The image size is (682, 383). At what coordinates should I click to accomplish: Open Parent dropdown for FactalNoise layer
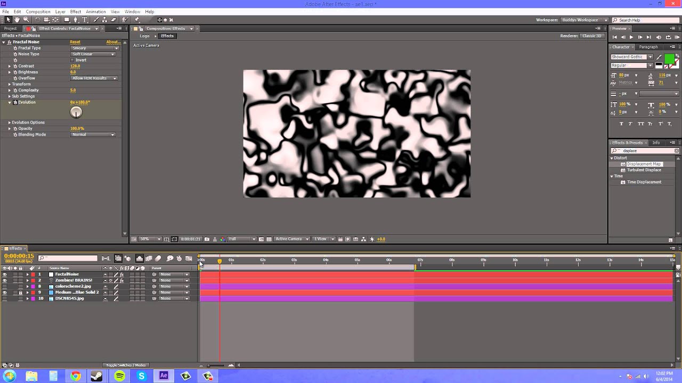tap(175, 274)
